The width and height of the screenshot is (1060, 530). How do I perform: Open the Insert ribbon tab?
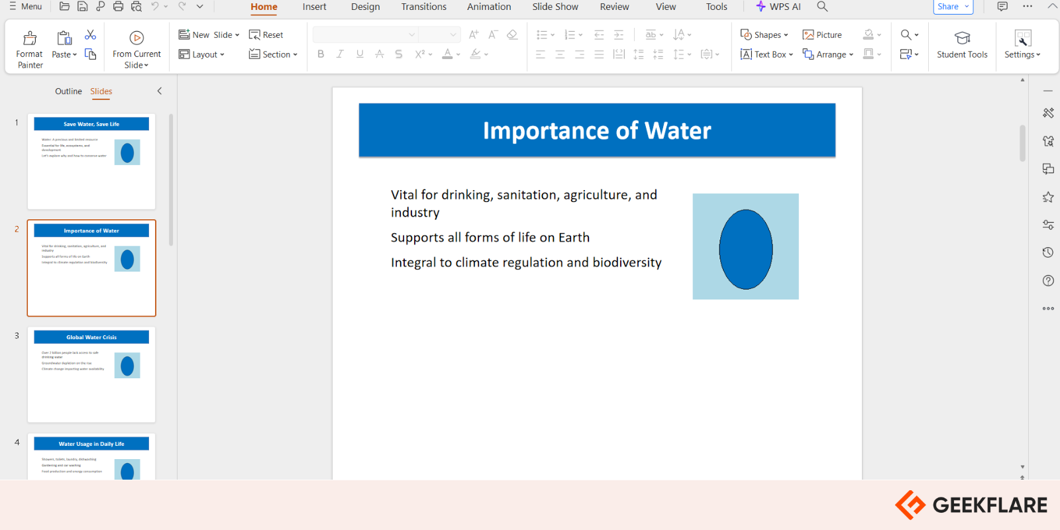(x=314, y=7)
